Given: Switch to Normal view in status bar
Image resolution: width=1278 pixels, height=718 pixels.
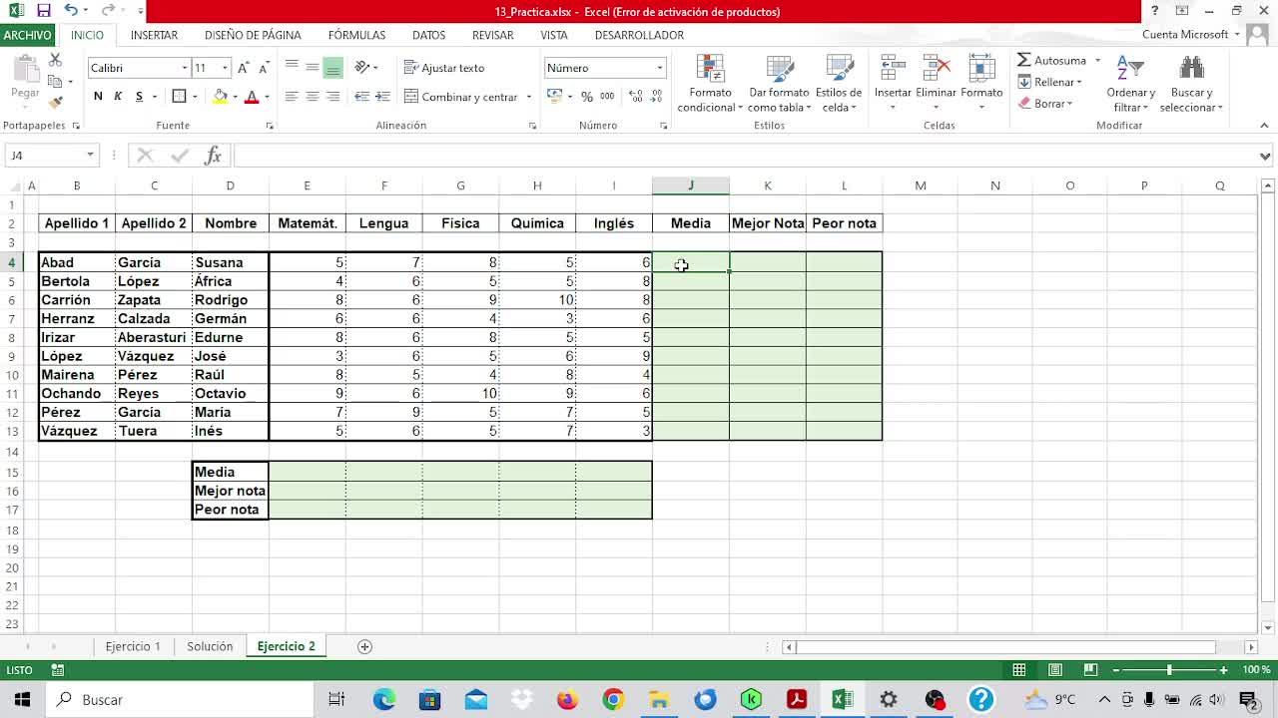Looking at the screenshot, I should (1018, 670).
